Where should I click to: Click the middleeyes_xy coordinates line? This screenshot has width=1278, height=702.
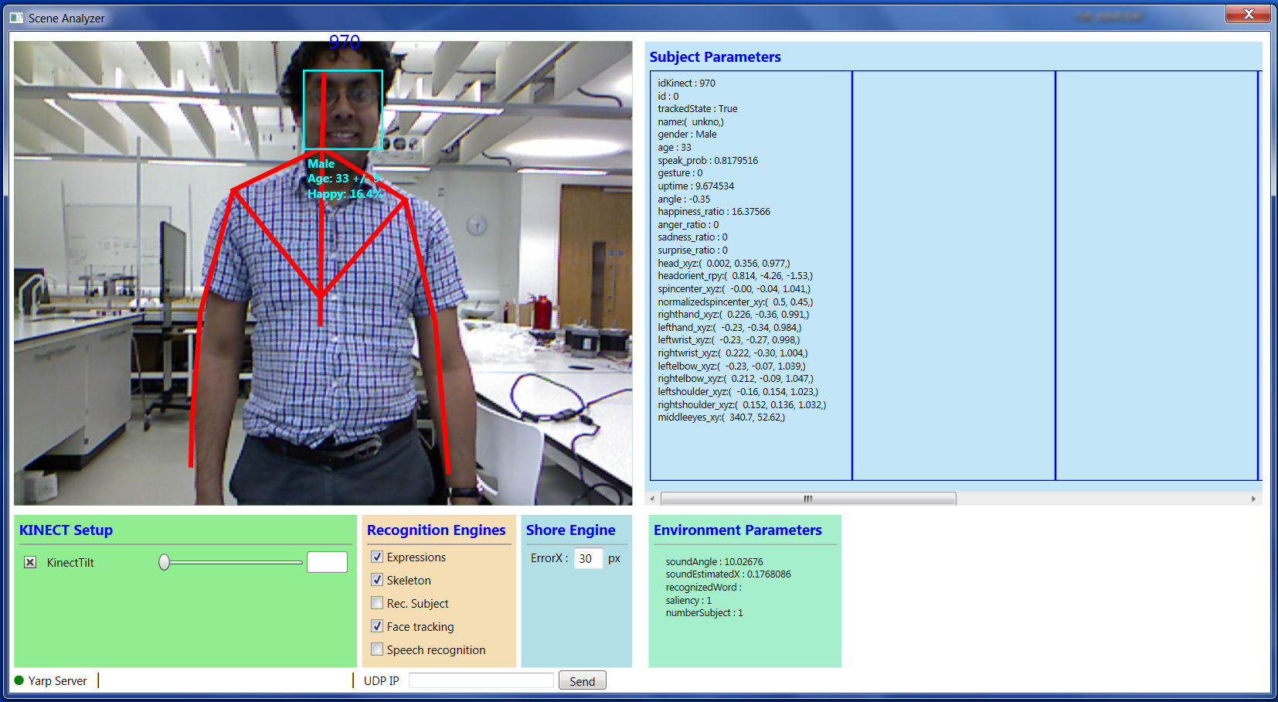coord(722,417)
